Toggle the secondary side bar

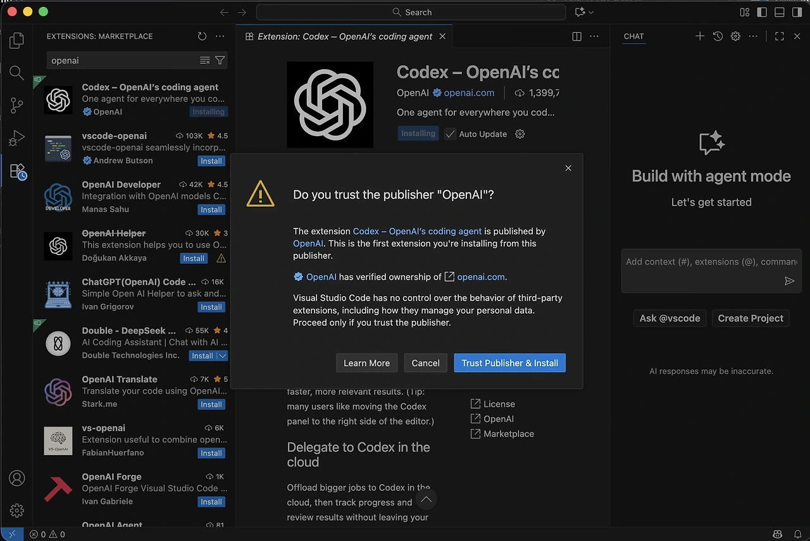797,12
